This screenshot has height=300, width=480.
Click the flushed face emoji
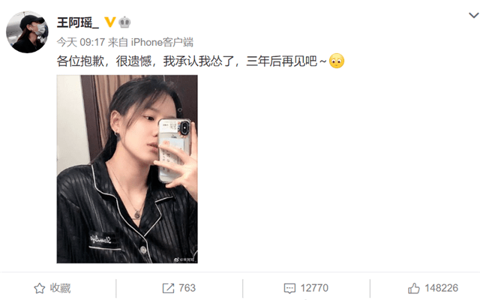[337, 61]
